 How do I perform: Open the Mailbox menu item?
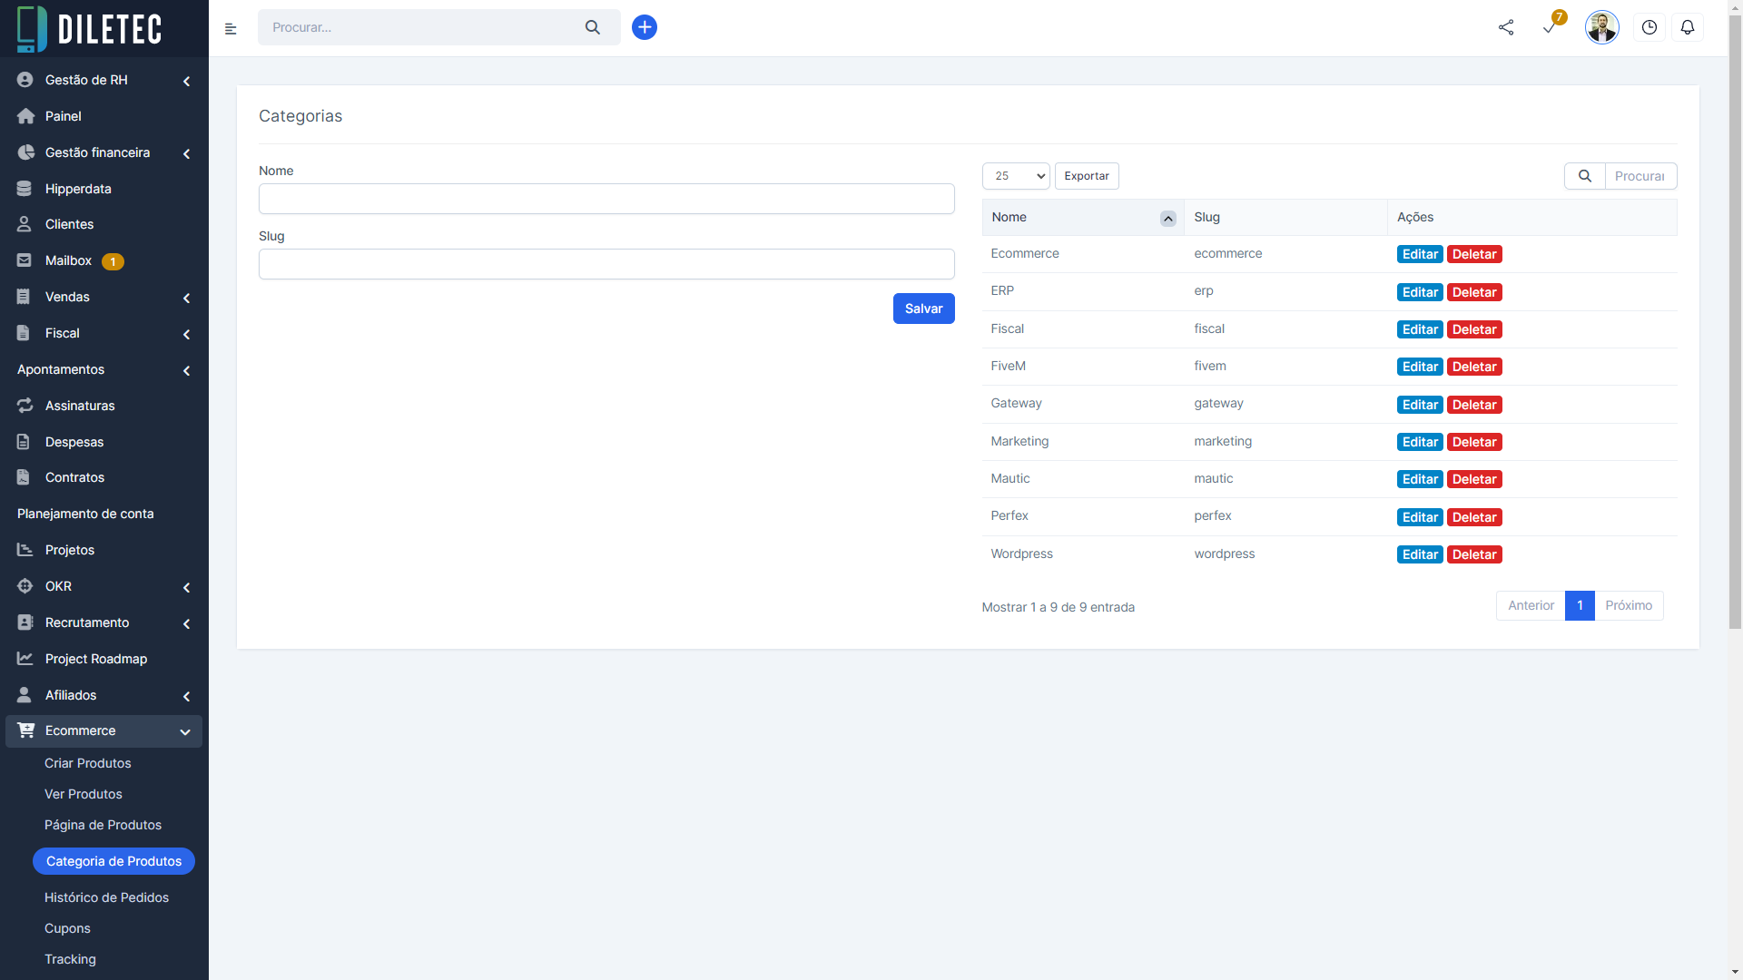coord(68,260)
